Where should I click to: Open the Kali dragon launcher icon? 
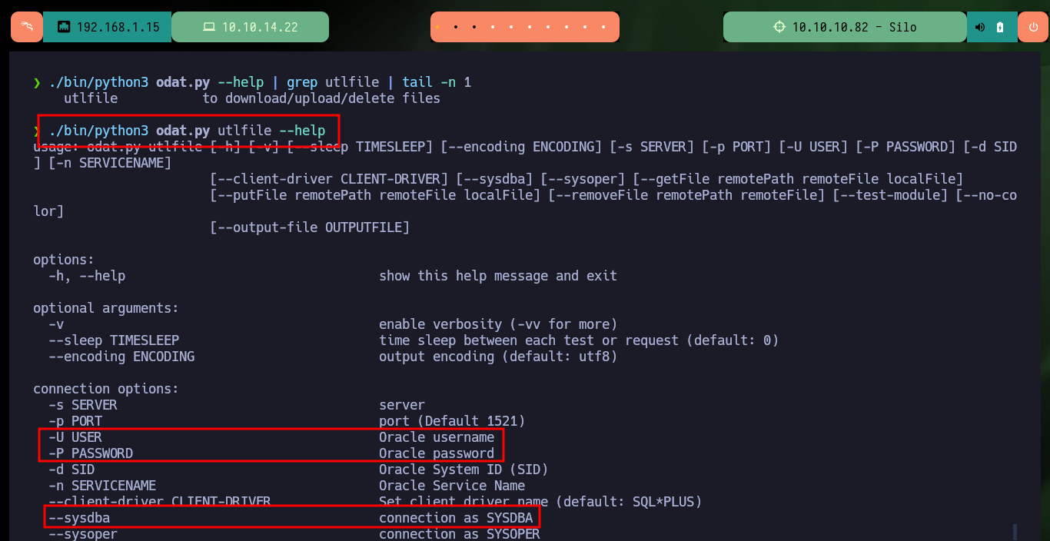pos(27,27)
